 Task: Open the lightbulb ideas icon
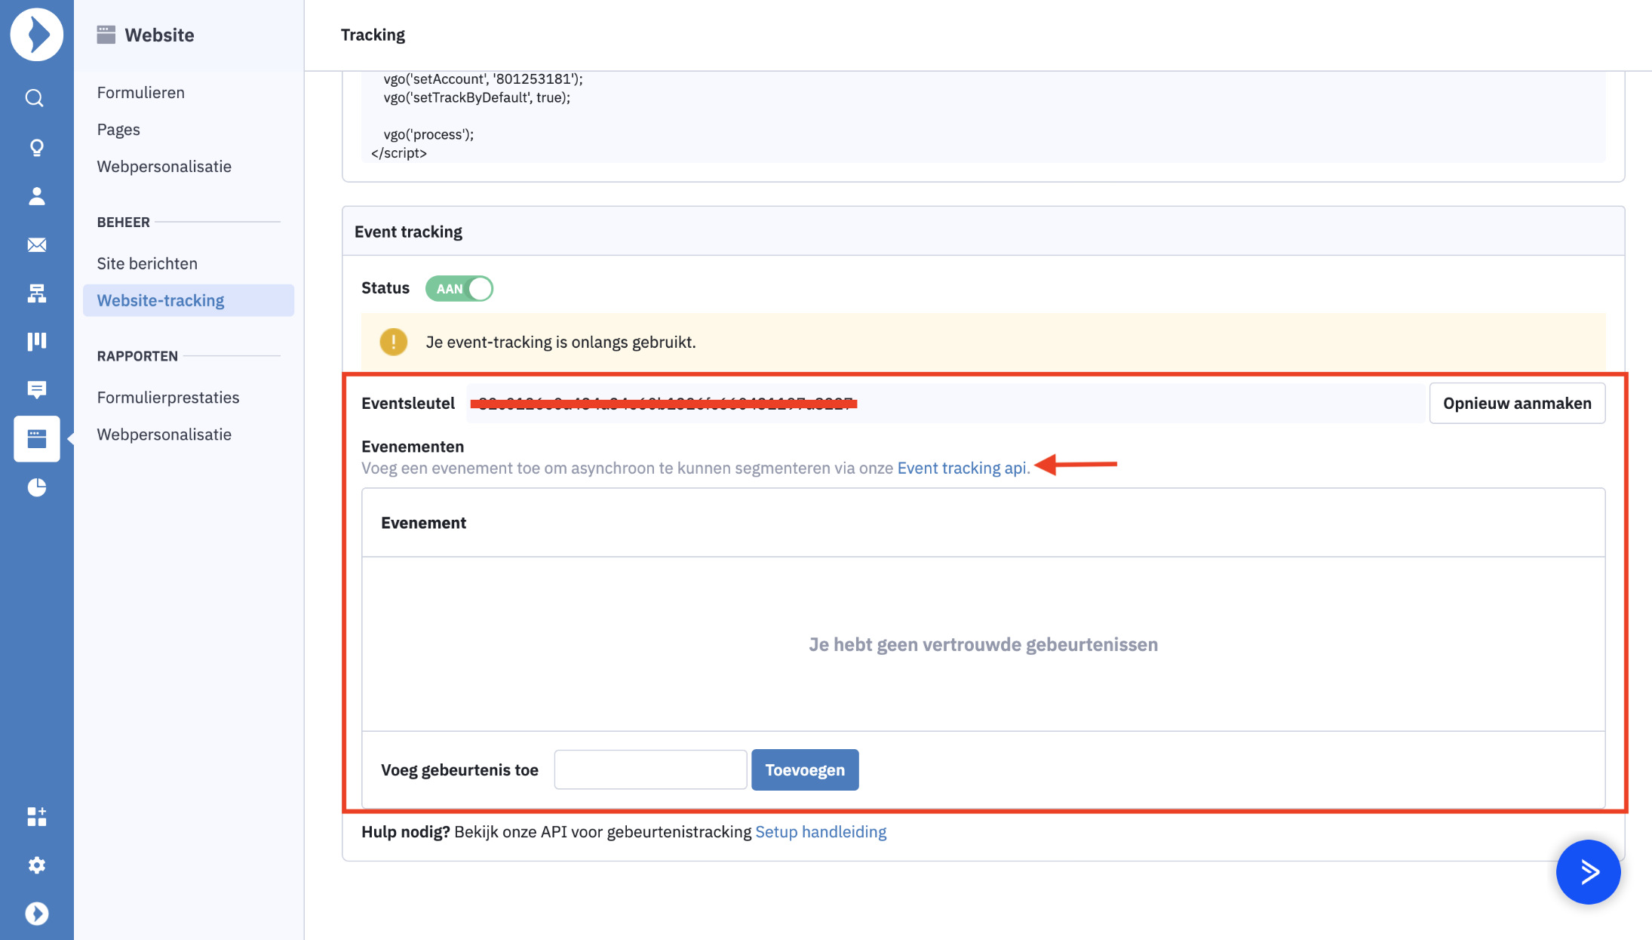[36, 147]
